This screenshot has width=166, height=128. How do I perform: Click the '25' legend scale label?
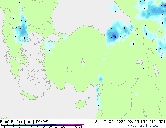tap(51, 127)
